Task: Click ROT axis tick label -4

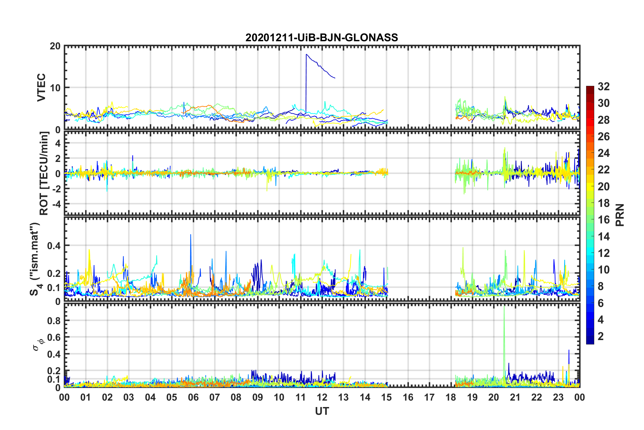Action: tap(56, 204)
